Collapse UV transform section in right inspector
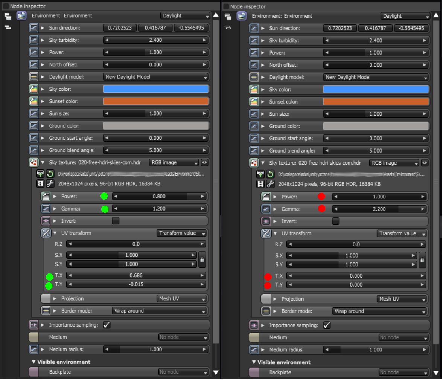Screen dimensions: 443x380 click(275, 233)
